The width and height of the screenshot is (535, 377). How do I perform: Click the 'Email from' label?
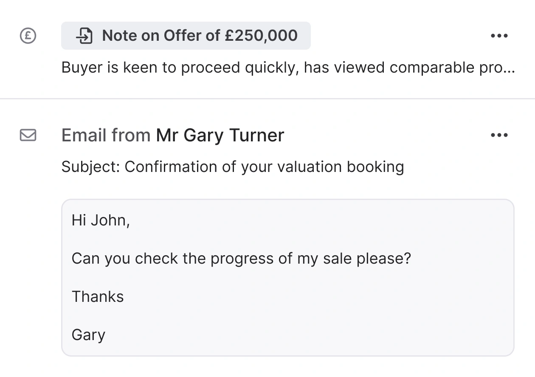tap(106, 135)
